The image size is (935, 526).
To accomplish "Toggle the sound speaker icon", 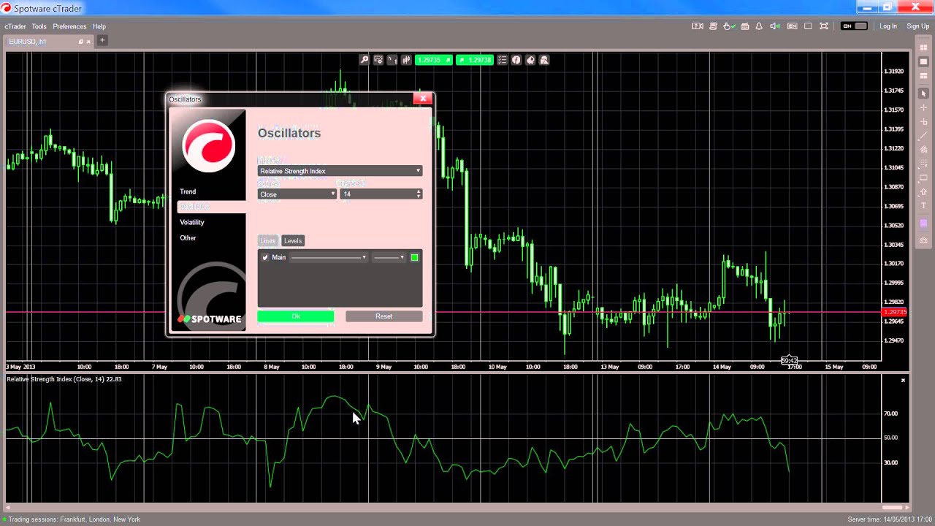I will tap(775, 26).
